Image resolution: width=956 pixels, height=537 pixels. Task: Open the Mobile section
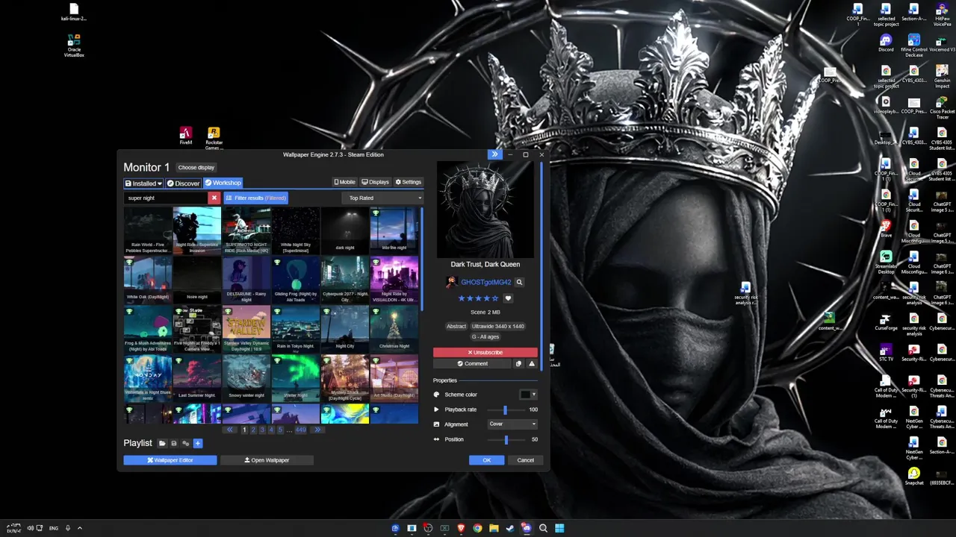pyautogui.click(x=344, y=182)
